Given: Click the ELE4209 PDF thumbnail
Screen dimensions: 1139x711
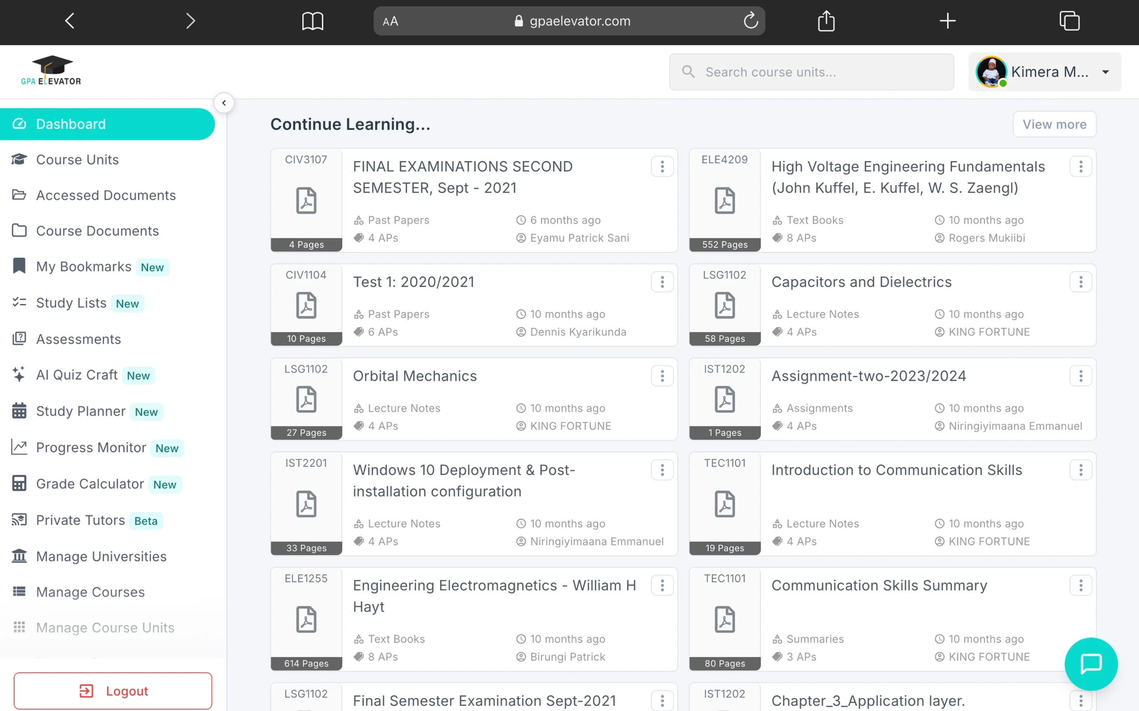Looking at the screenshot, I should [725, 200].
